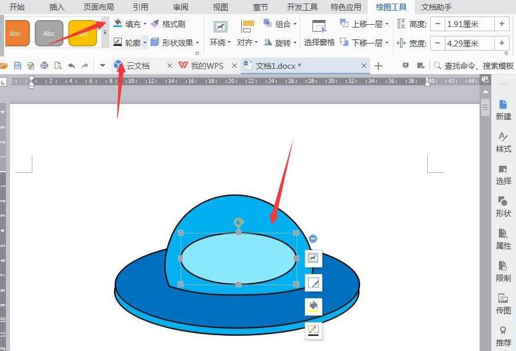This screenshot has height=351, width=516.
Task: Open the 选择窗格 selection pane
Action: (x=319, y=34)
